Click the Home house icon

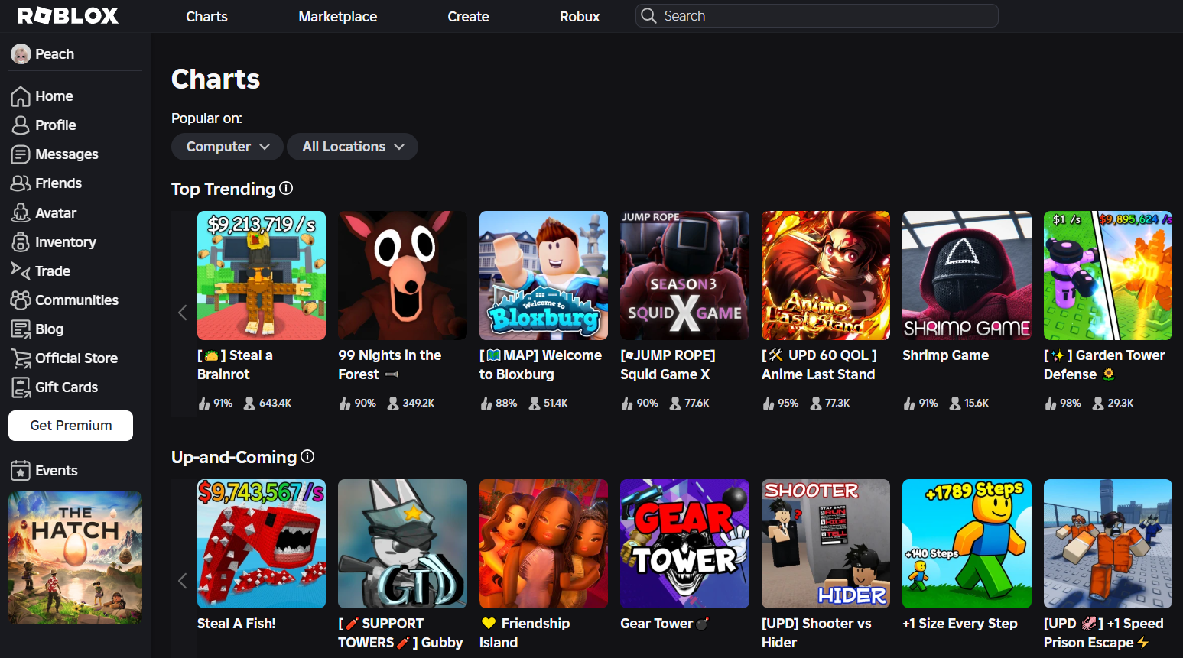coord(21,96)
